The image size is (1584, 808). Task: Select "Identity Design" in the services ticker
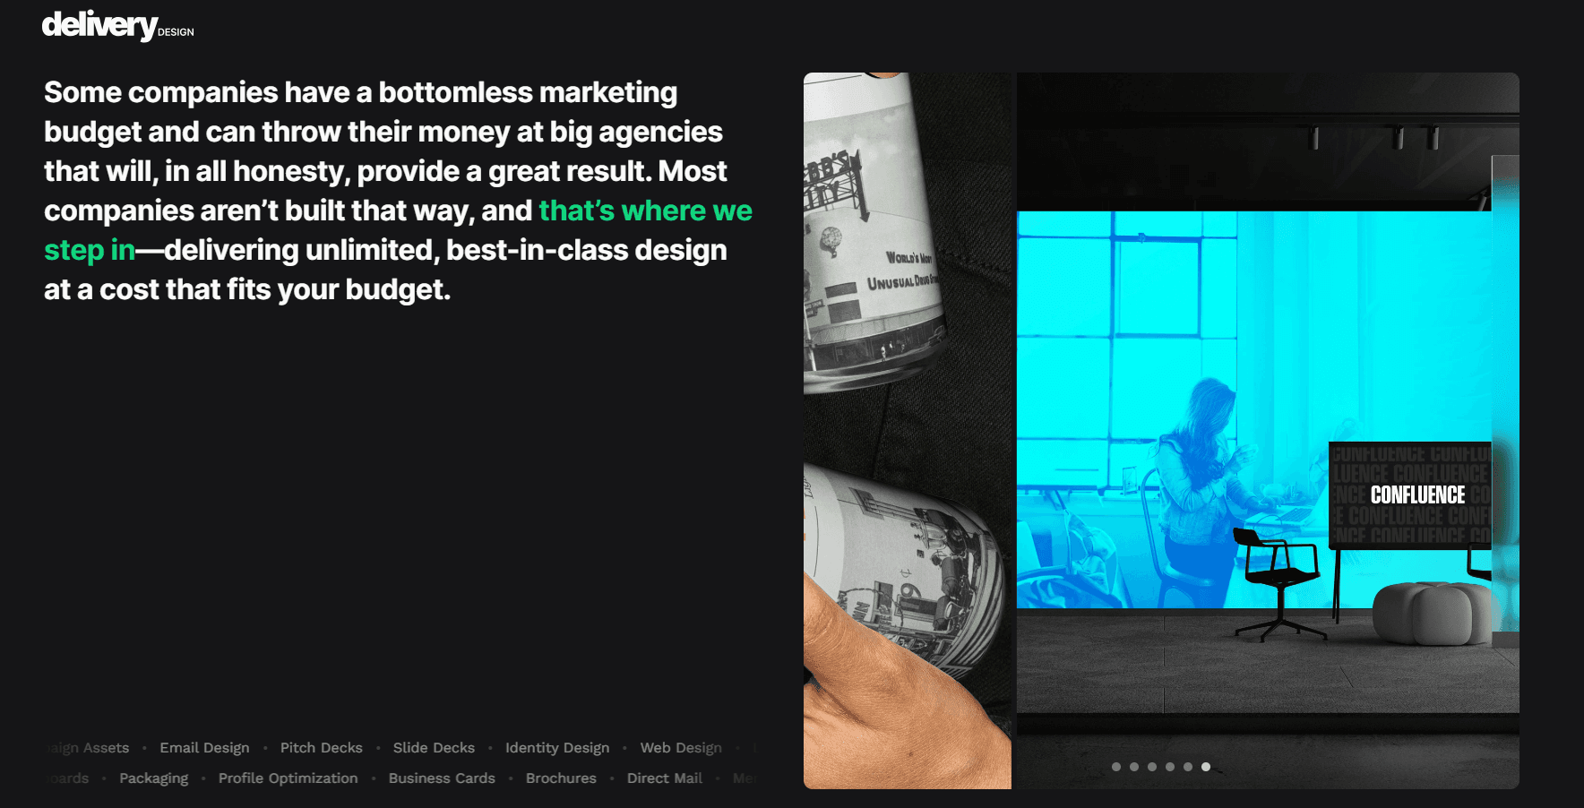click(557, 748)
